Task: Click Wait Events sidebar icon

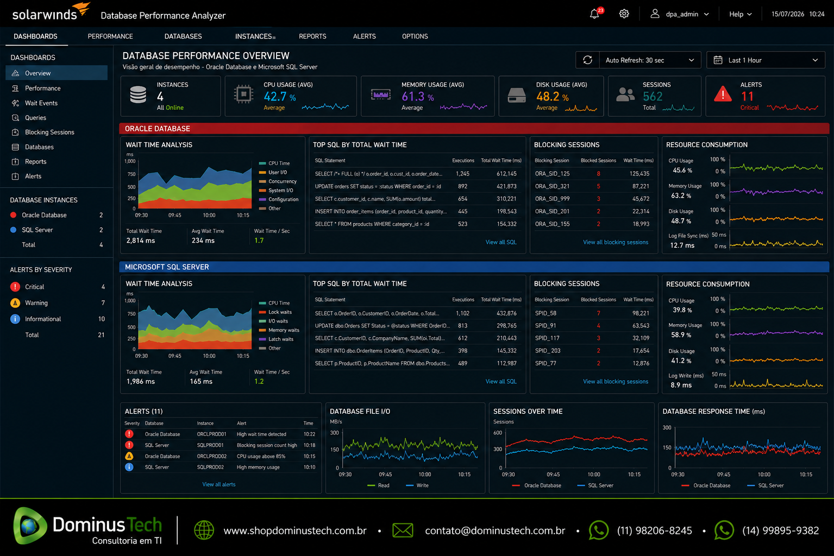Action: (x=15, y=103)
